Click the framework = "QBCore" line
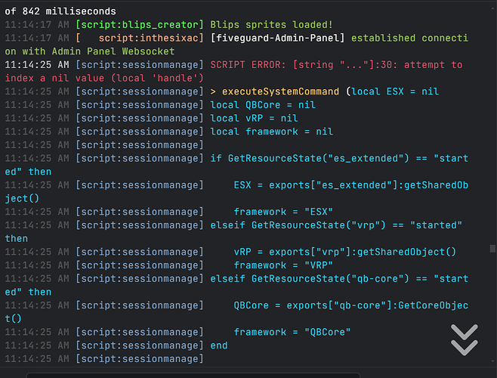Screen dimensions: 497x378 tap(292, 332)
